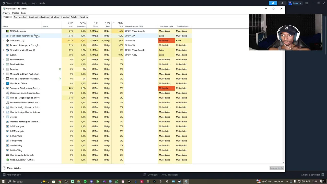Open the Jogos menu in Steam
Screen dimensions: 327x184
click(x=34, y=3)
